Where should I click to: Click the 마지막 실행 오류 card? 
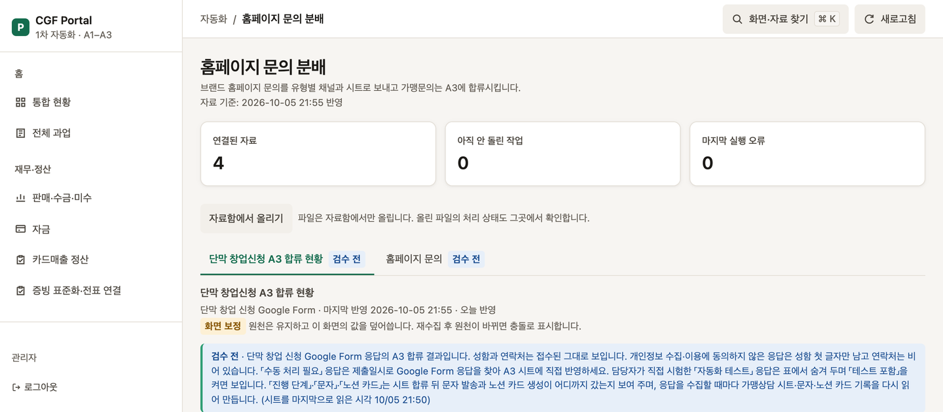coord(807,154)
